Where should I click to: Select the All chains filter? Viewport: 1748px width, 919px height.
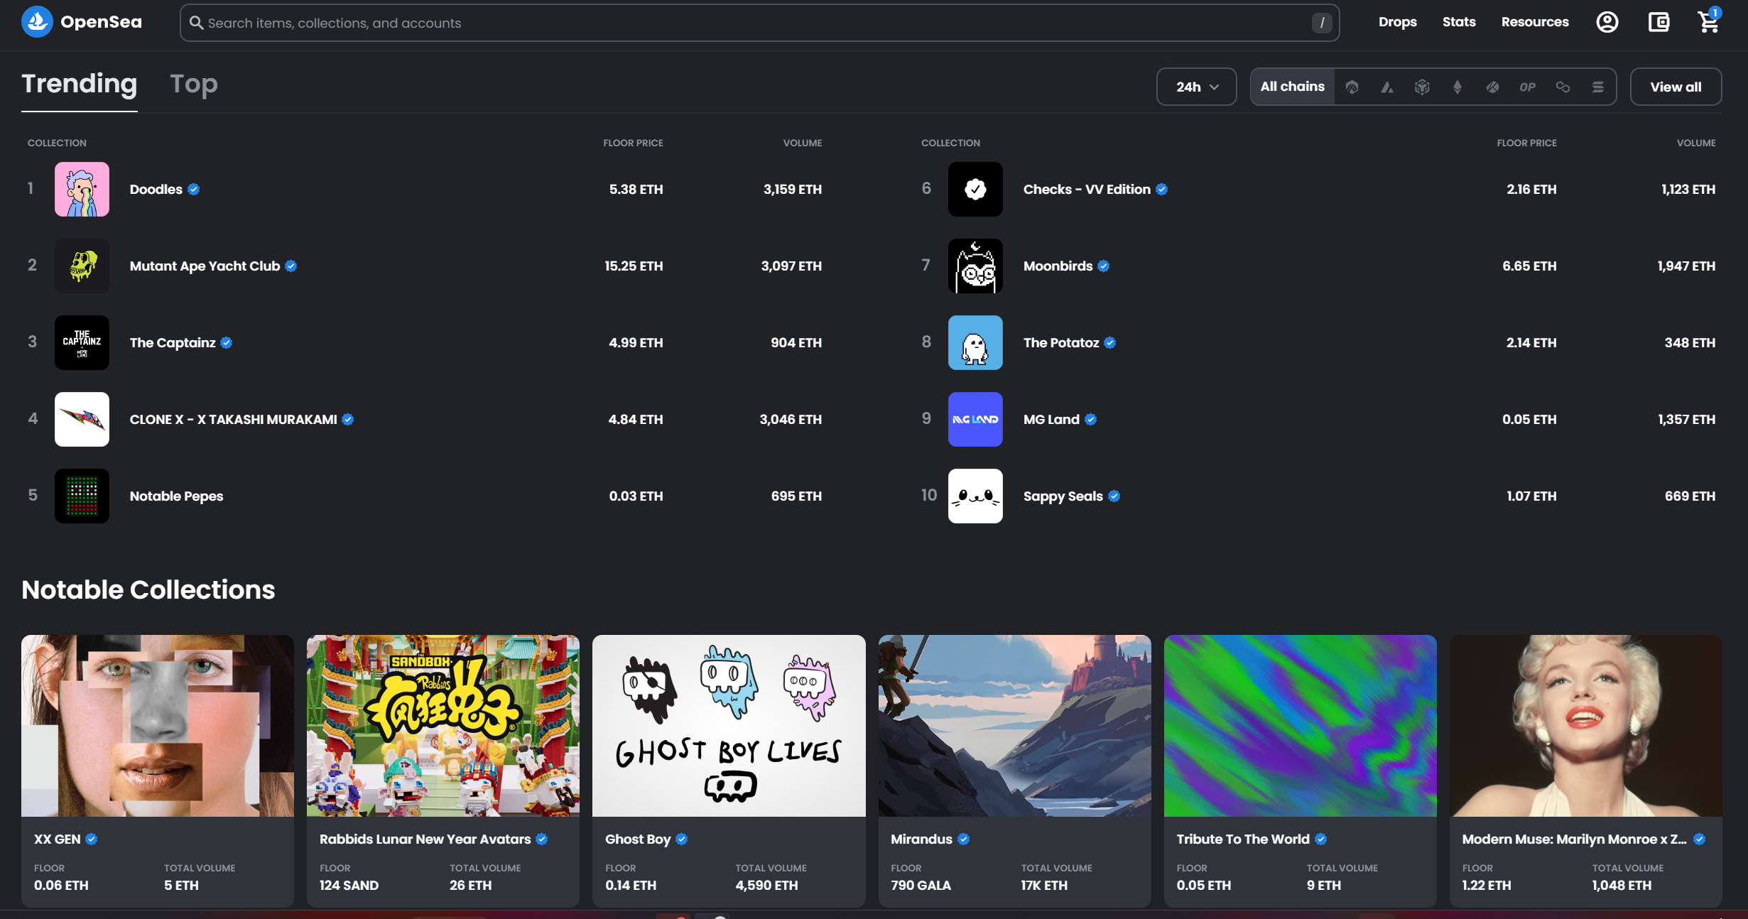[x=1292, y=87]
